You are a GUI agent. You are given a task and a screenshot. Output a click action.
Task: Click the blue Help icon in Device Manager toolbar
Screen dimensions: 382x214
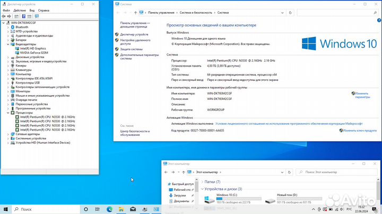click(x=24, y=16)
